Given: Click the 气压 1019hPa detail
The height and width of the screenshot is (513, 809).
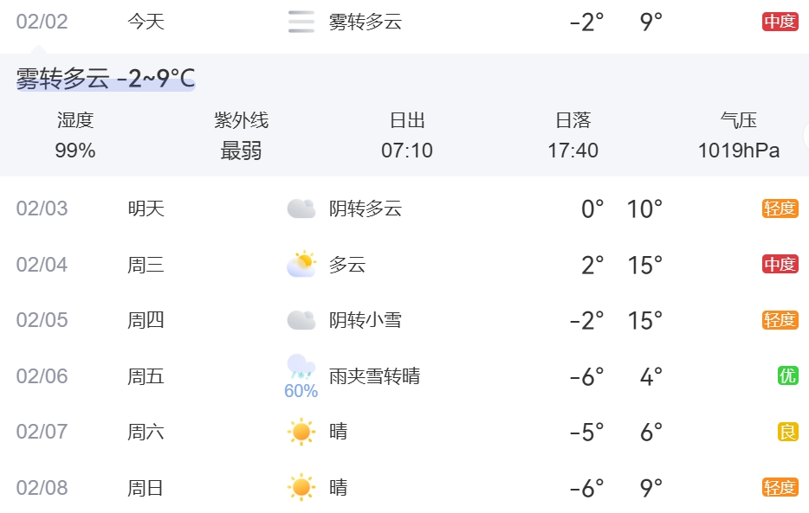Looking at the screenshot, I should click(738, 136).
